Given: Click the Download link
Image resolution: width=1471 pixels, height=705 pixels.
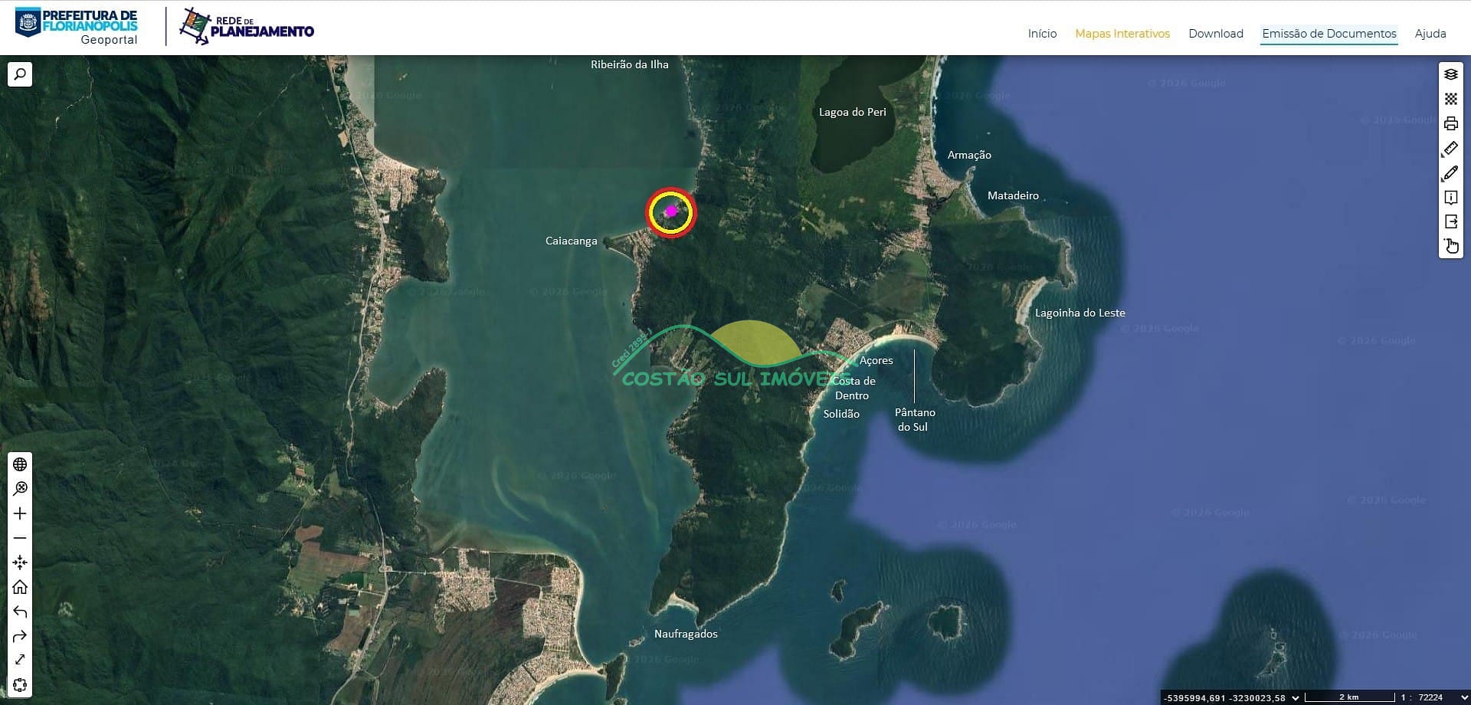Looking at the screenshot, I should (x=1215, y=34).
